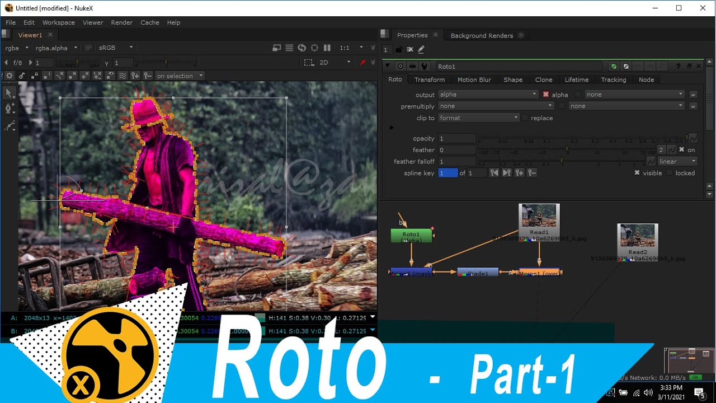Lock the Properties panel
716x403 pixels.
click(x=399, y=50)
